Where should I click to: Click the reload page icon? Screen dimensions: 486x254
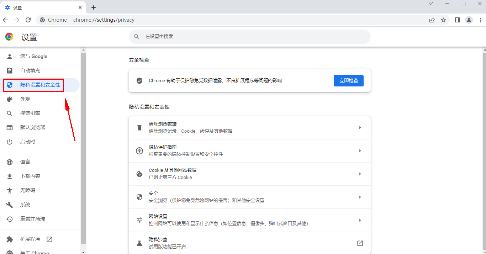tap(28, 20)
